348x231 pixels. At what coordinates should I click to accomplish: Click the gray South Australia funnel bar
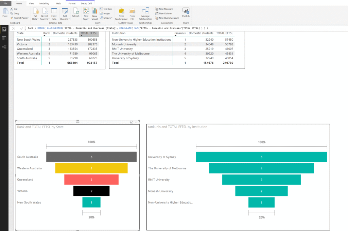[91, 157]
